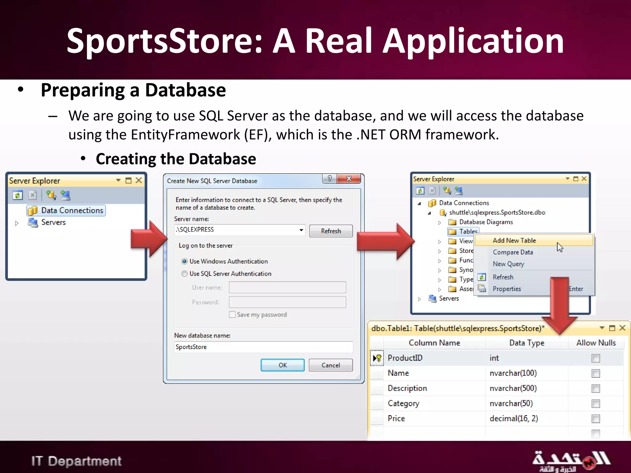Click Delete icon in left Server Explorer toolbar
This screenshot has height=473, width=631.
tap(32, 195)
